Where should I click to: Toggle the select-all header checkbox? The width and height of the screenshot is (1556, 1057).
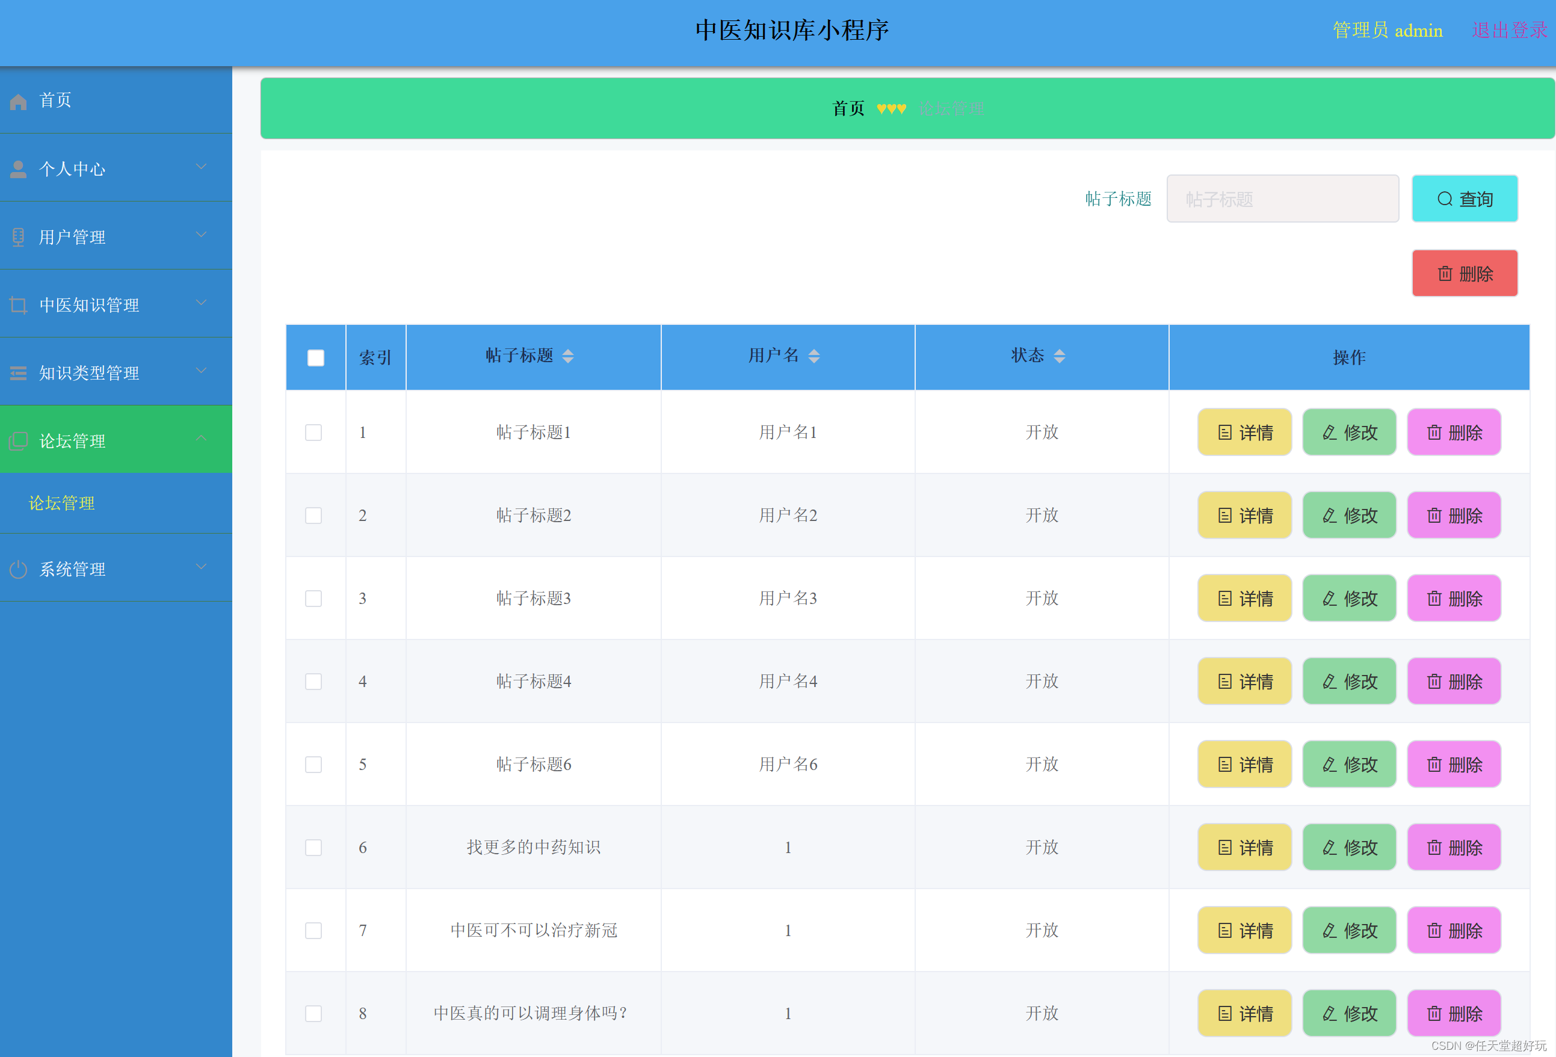pos(315,357)
